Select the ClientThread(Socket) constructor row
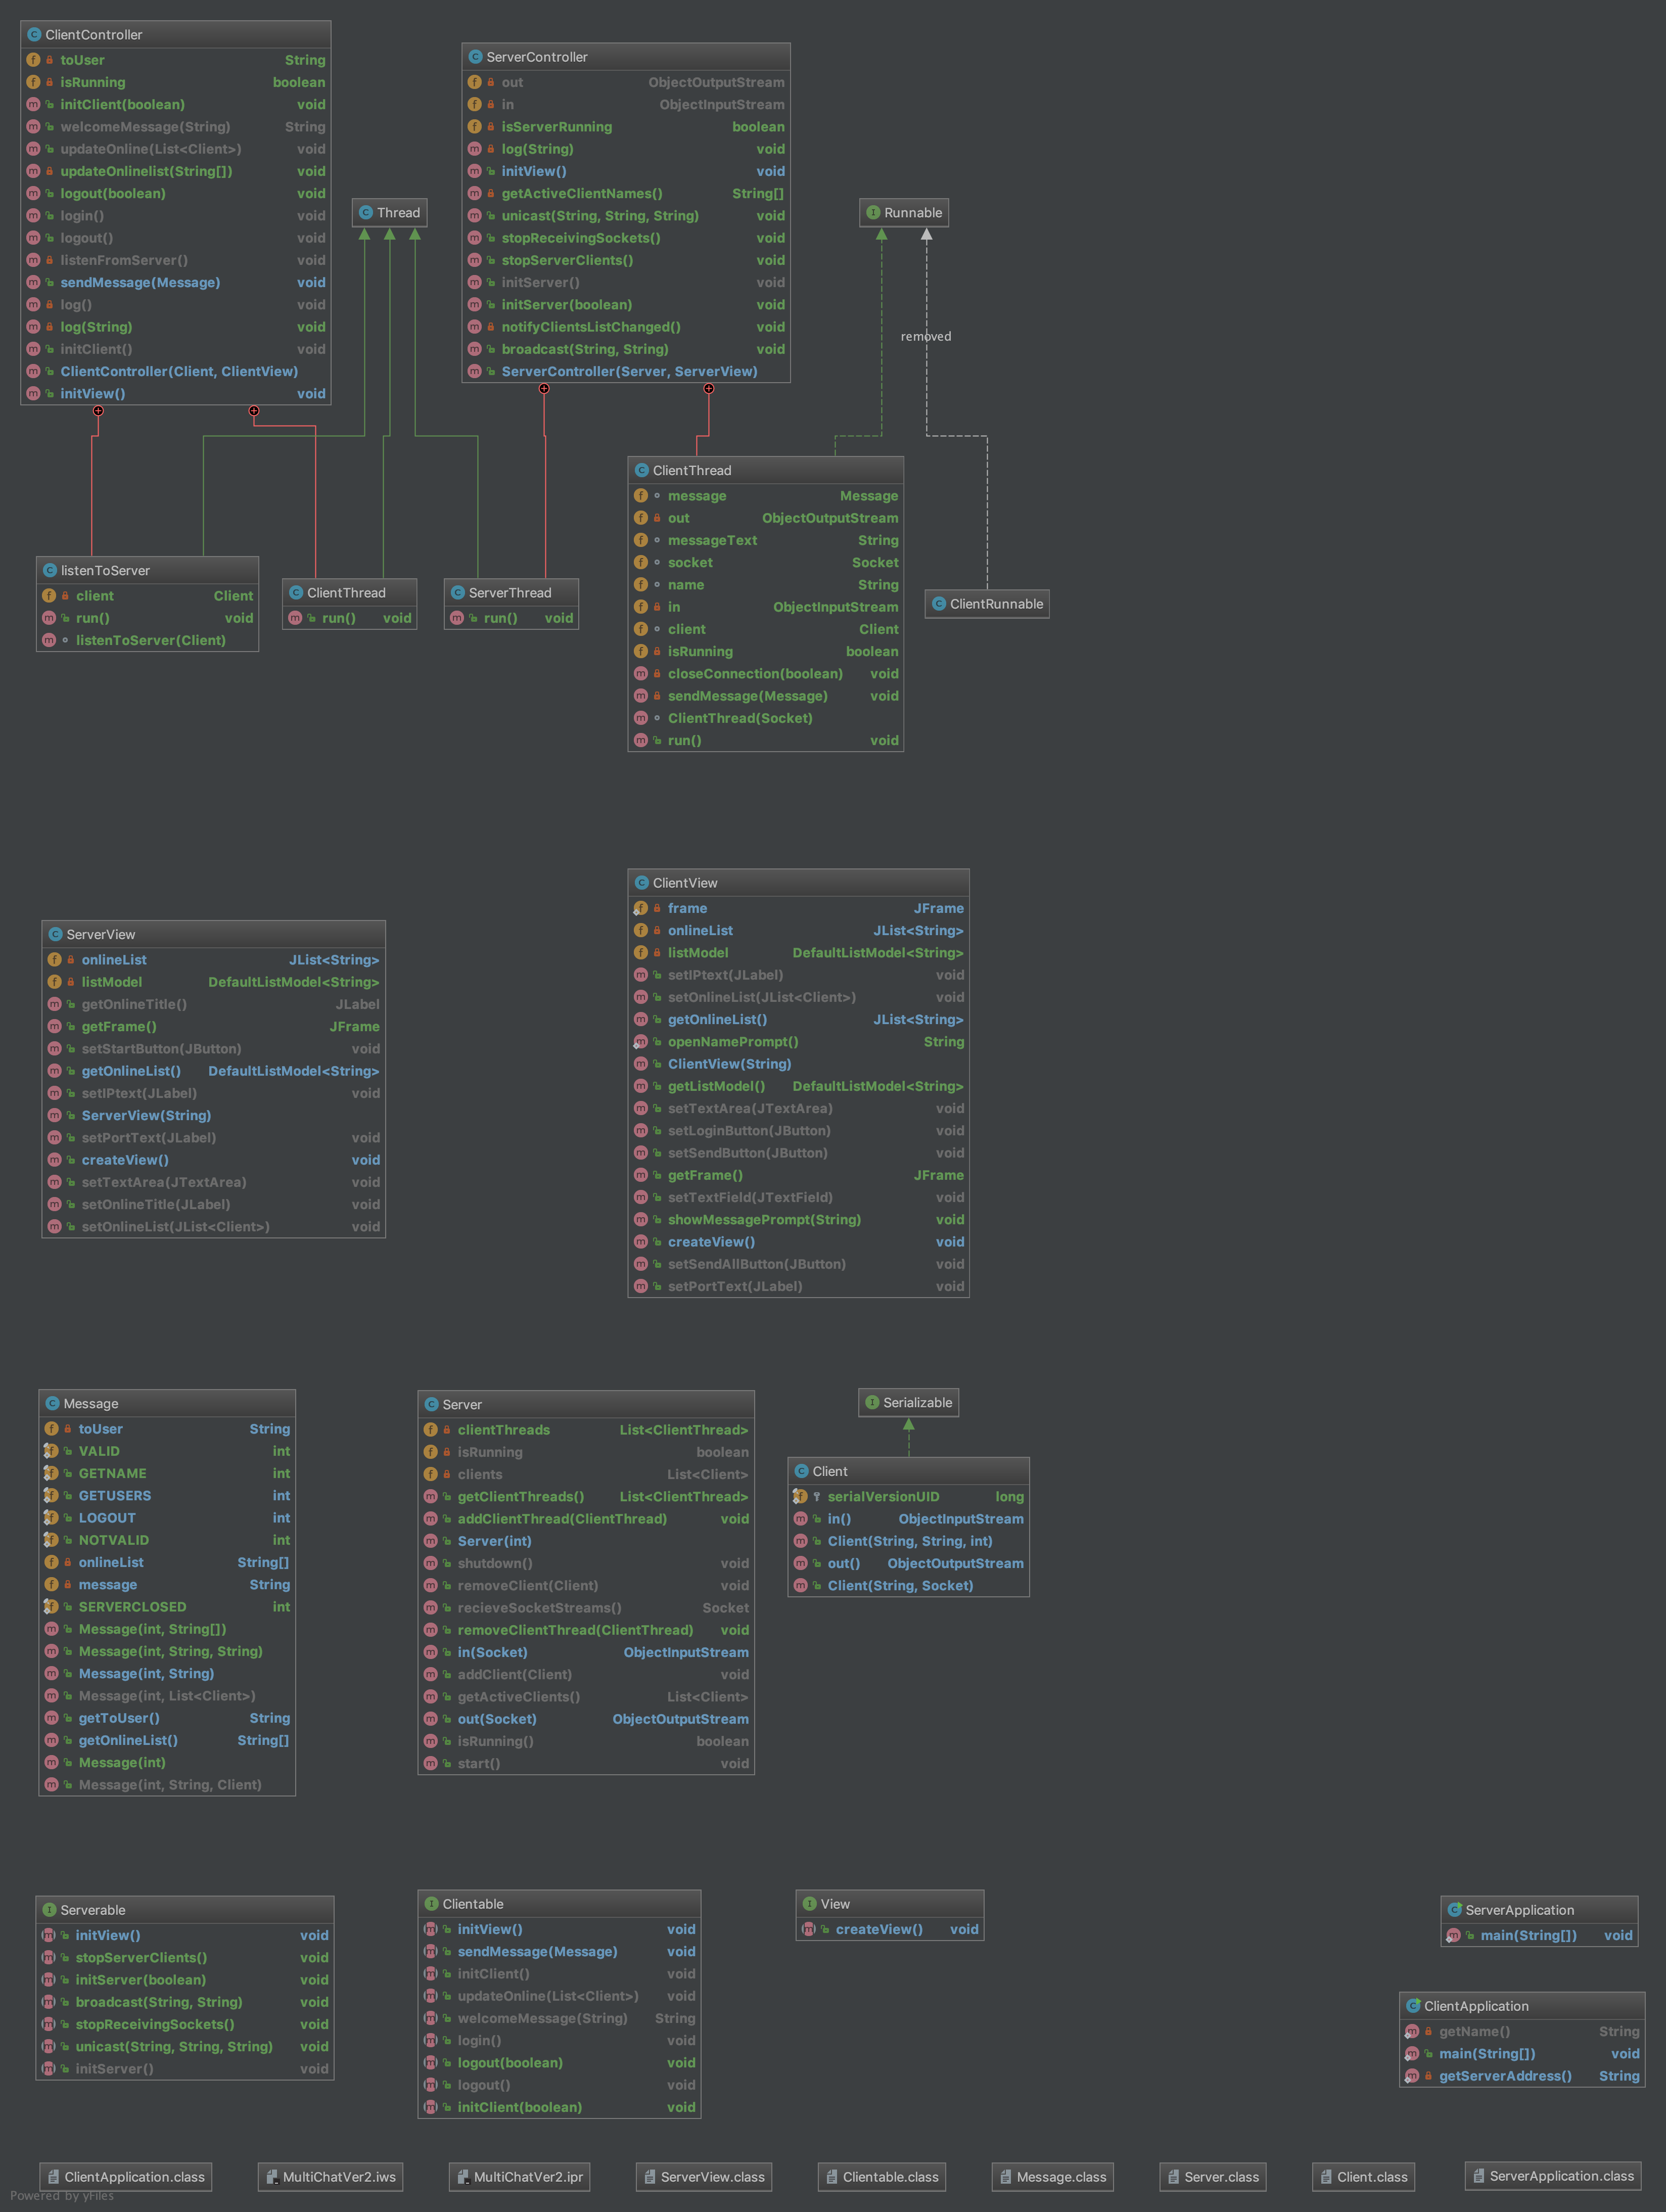 pos(766,718)
